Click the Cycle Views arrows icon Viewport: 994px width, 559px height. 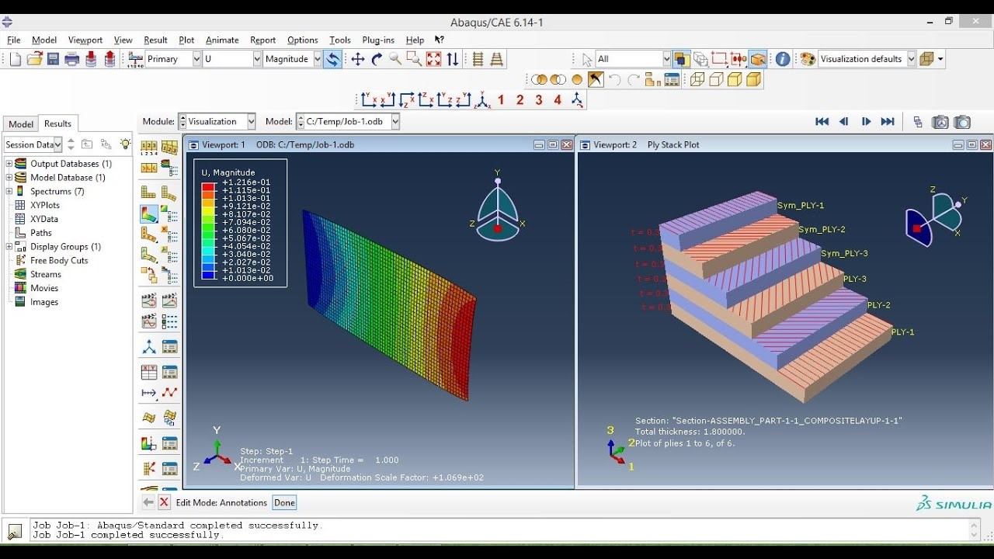coord(453,59)
